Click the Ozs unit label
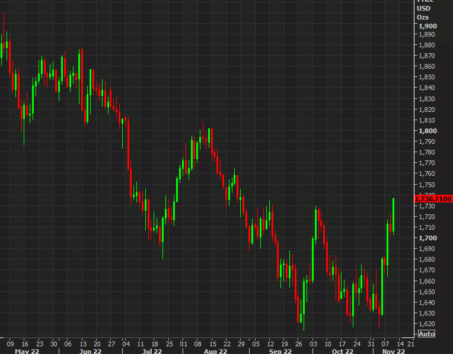The image size is (453, 354). (423, 17)
